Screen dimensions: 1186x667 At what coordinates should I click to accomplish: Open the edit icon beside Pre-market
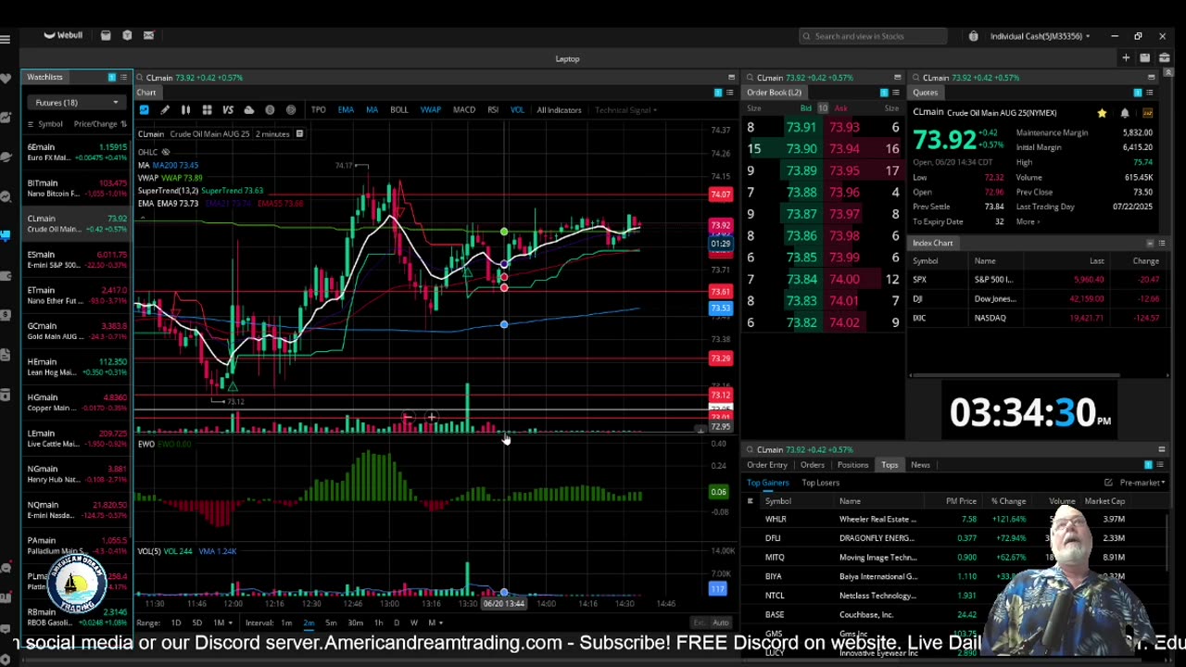pos(1108,483)
